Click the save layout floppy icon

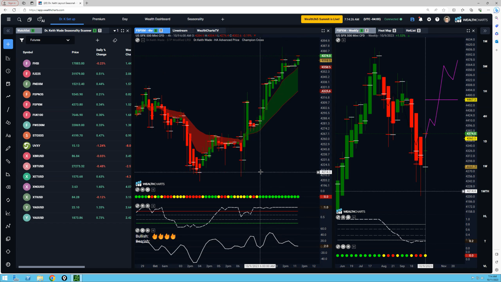point(412,19)
